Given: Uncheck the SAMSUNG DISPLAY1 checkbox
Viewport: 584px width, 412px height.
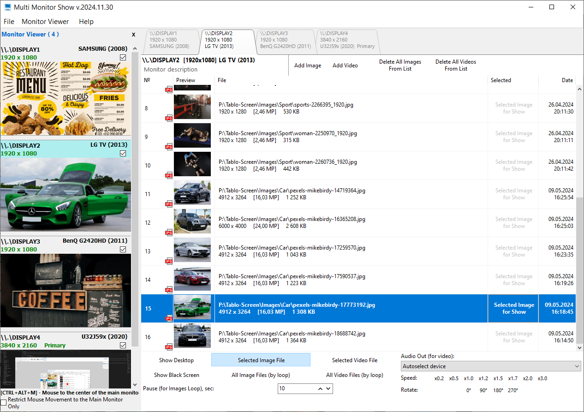Looking at the screenshot, I should click(123, 57).
